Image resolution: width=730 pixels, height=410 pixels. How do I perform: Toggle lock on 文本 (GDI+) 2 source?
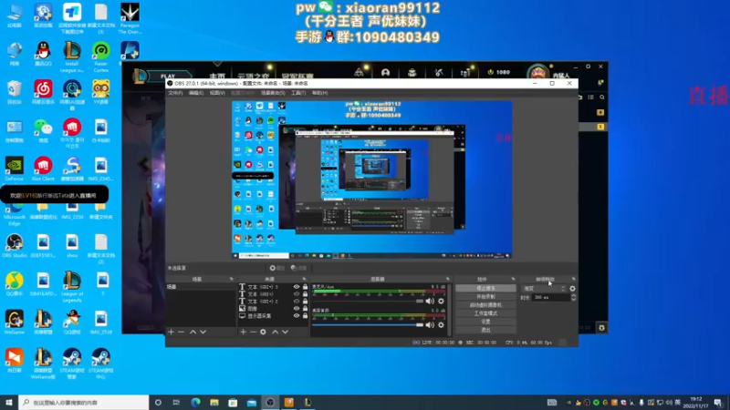point(305,302)
